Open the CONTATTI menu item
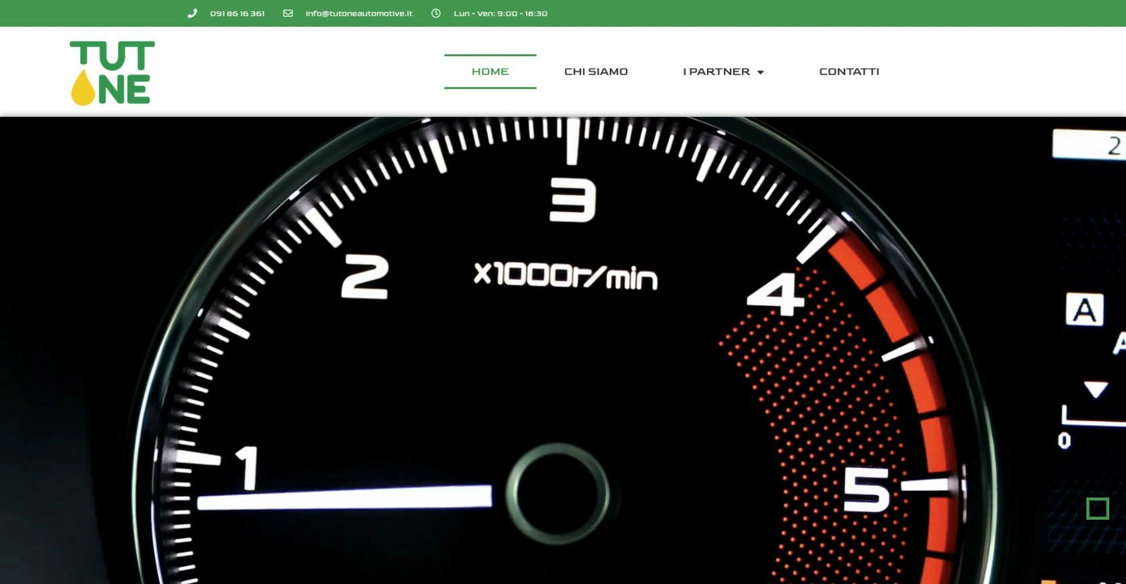Viewport: 1126px width, 584px height. tap(849, 72)
